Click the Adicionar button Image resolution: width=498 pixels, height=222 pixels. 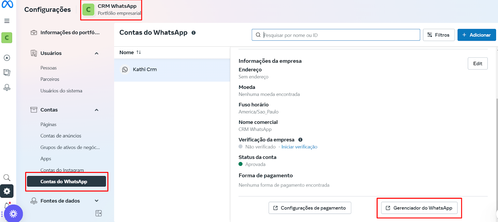coord(476,35)
